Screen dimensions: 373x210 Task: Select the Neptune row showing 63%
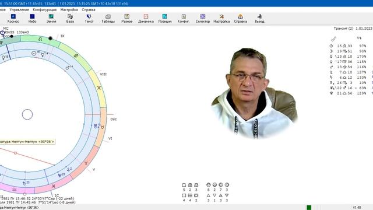click(348, 88)
